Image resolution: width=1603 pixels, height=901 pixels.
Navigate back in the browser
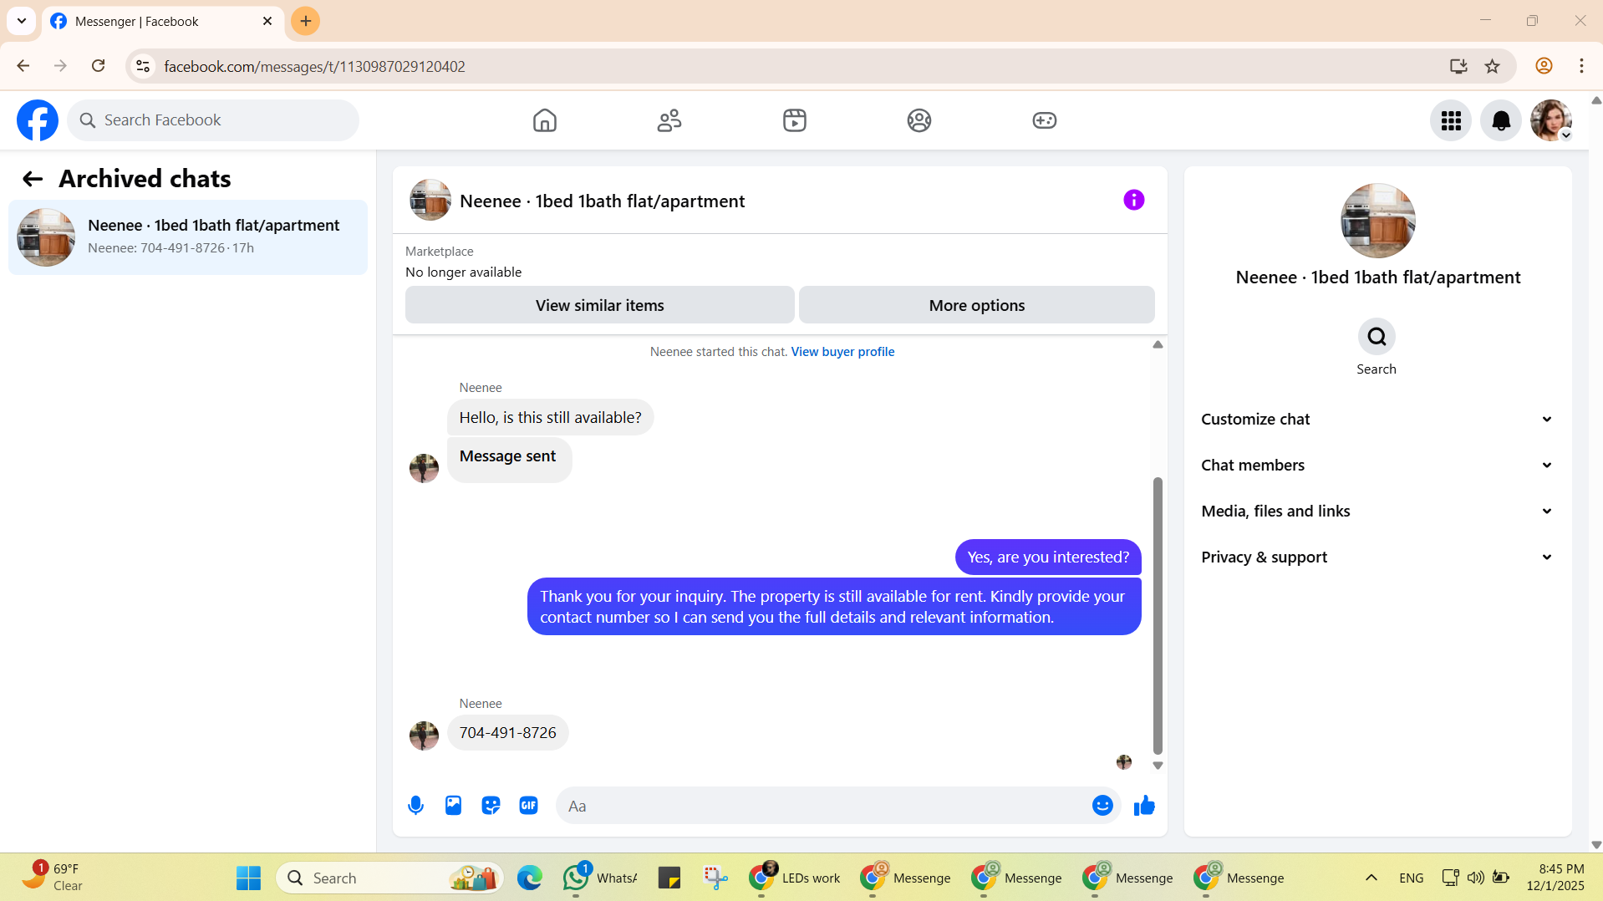click(x=23, y=66)
